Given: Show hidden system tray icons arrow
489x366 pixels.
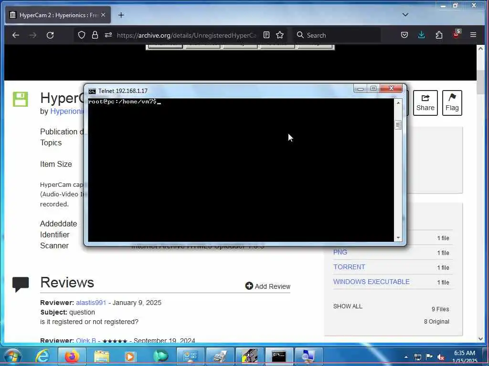Looking at the screenshot, I should (x=406, y=357).
